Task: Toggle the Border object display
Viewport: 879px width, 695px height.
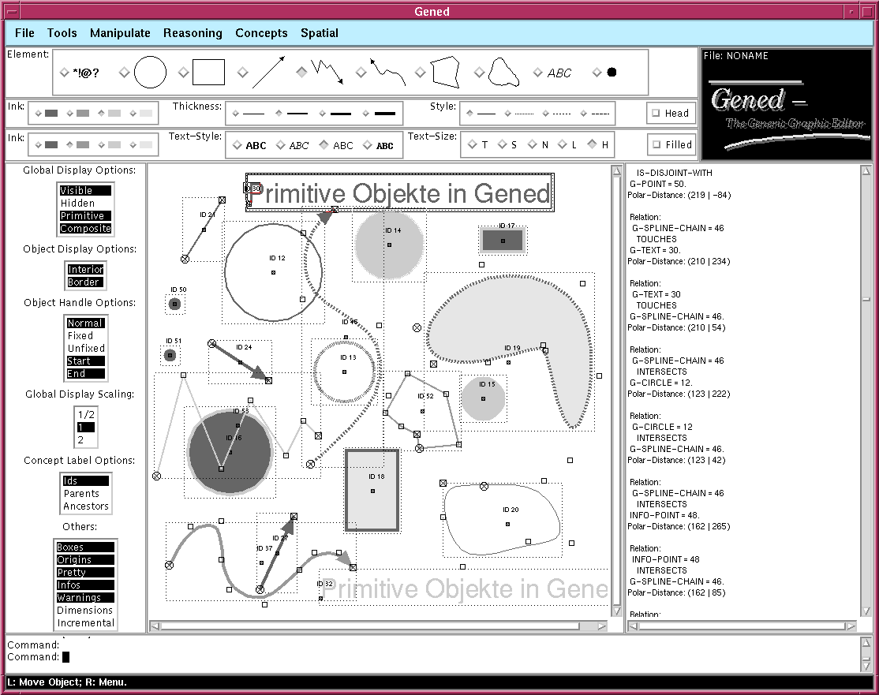Action: (85, 282)
